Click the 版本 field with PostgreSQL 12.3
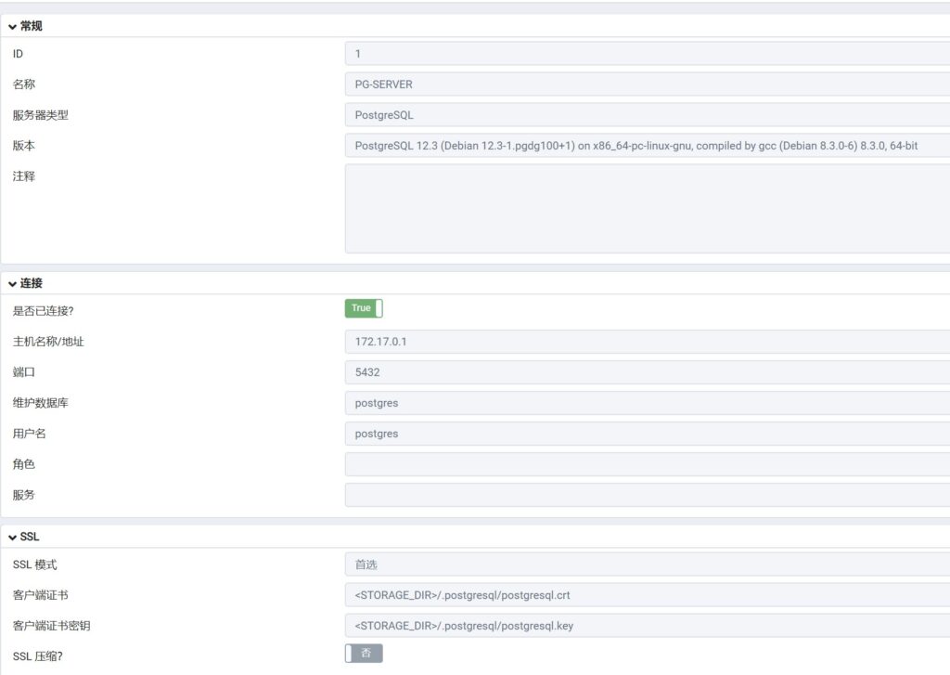 [647, 146]
